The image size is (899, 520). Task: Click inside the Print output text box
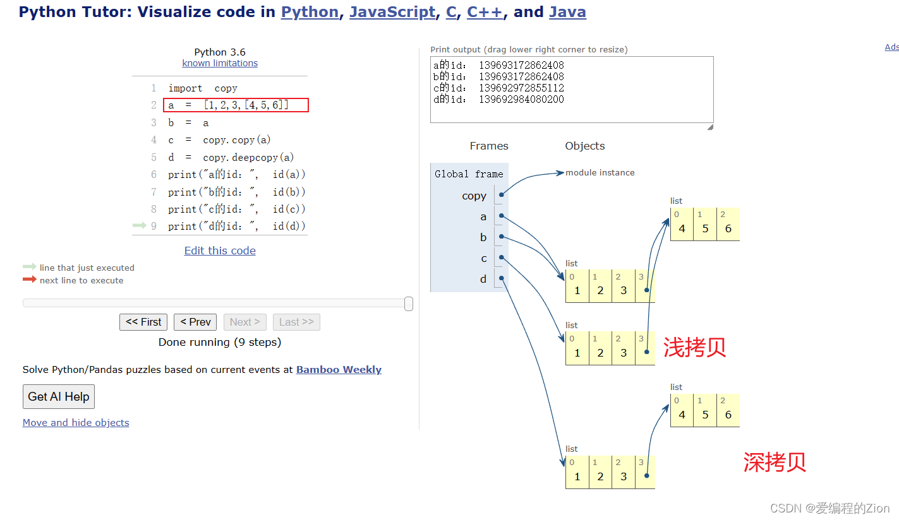[572, 89]
